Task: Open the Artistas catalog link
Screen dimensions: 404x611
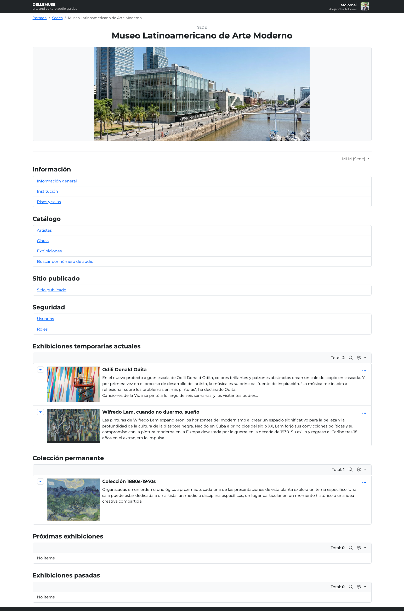Action: [x=44, y=230]
